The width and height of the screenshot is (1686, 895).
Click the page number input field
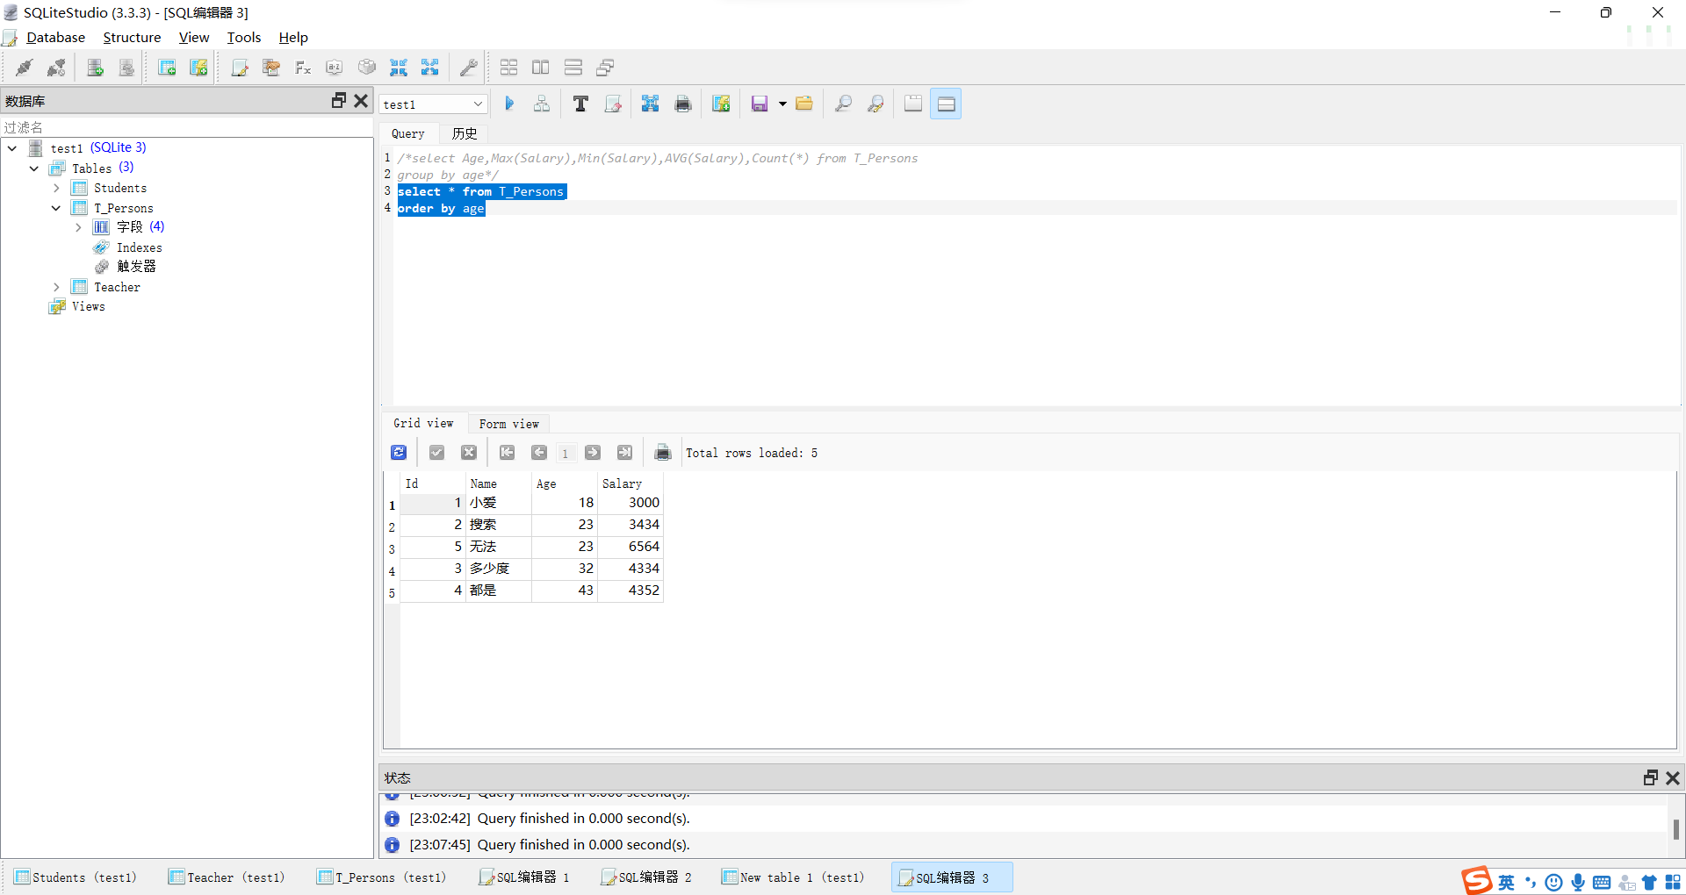coord(566,454)
